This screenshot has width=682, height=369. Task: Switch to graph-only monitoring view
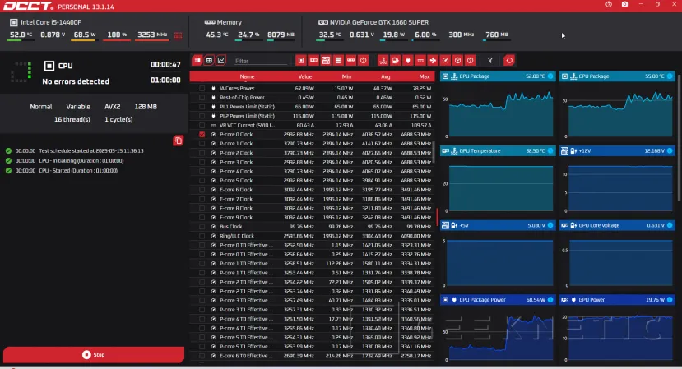pyautogui.click(x=221, y=61)
